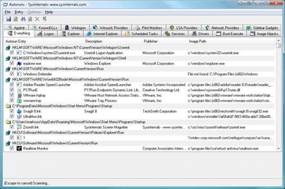Disable the VMware hqtray checkbox
The image size is (285, 189).
(x=12, y=95)
